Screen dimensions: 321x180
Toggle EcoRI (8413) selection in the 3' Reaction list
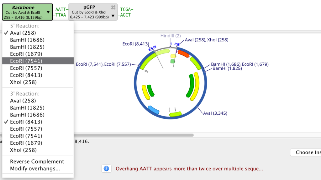[x=26, y=122]
